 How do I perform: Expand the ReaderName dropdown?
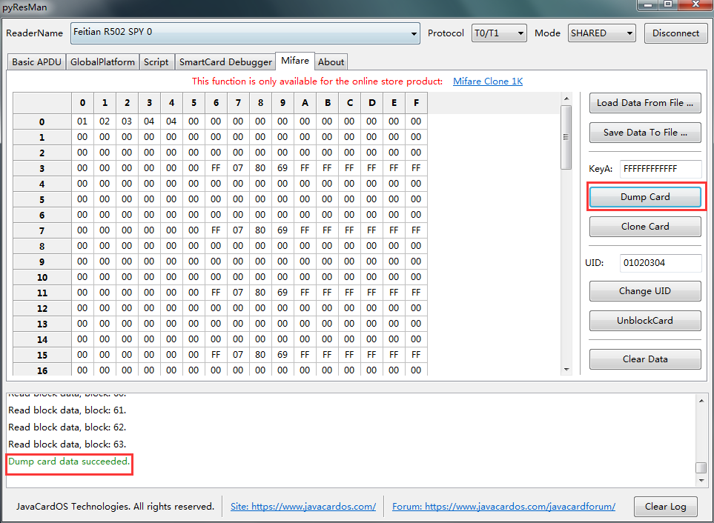tap(414, 33)
